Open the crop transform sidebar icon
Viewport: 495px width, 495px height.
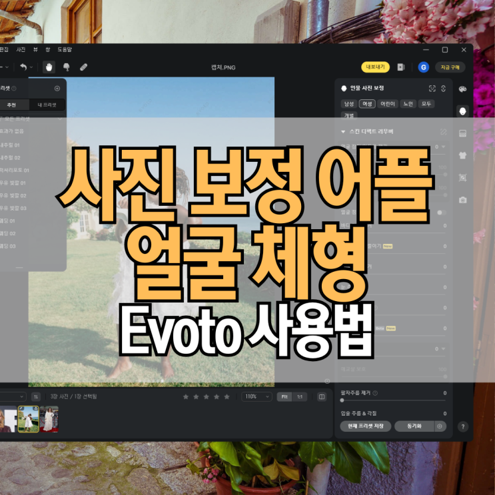[x=462, y=177]
